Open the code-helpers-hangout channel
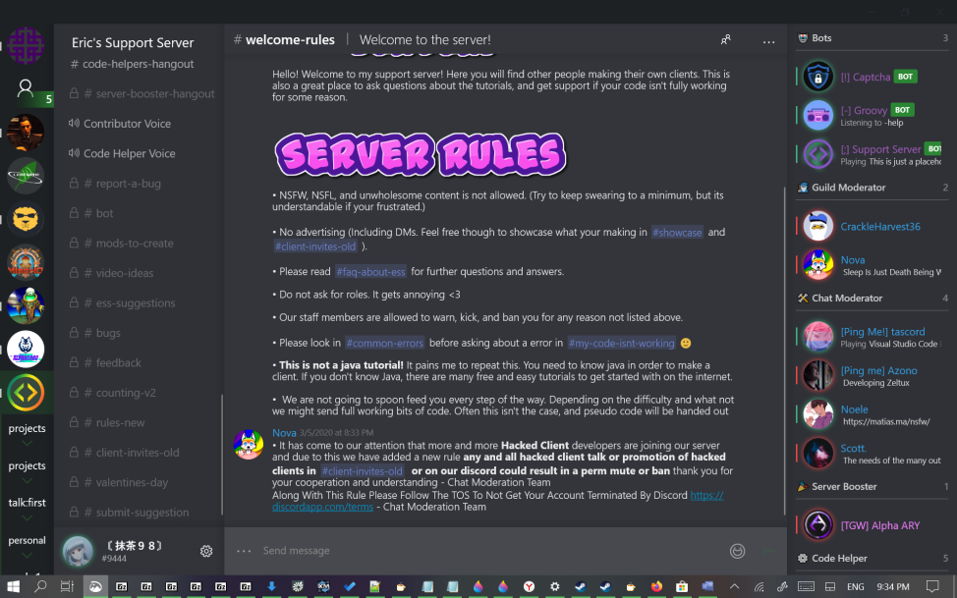 click(140, 64)
